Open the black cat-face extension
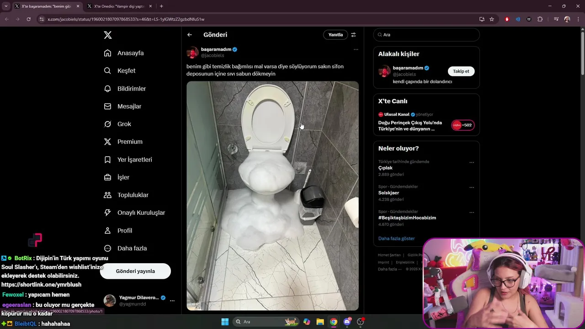 click(529, 19)
